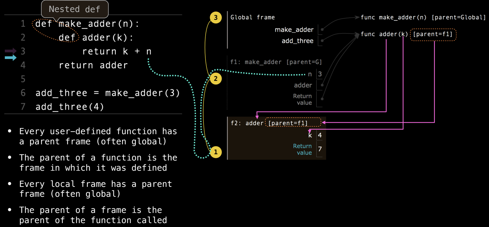Viewport: 489px width, 227px height.
Task: Click value 4 bound to k
Action: pyautogui.click(x=320, y=135)
